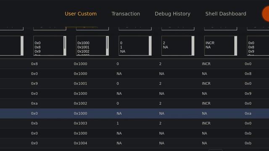The width and height of the screenshot is (269, 151).
Task: Choose the NA option listed below 2
Action: click(x=166, y=47)
